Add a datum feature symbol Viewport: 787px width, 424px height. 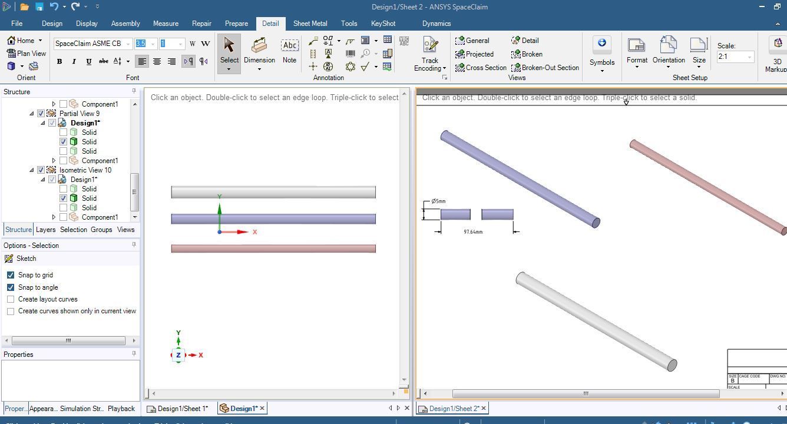click(328, 53)
